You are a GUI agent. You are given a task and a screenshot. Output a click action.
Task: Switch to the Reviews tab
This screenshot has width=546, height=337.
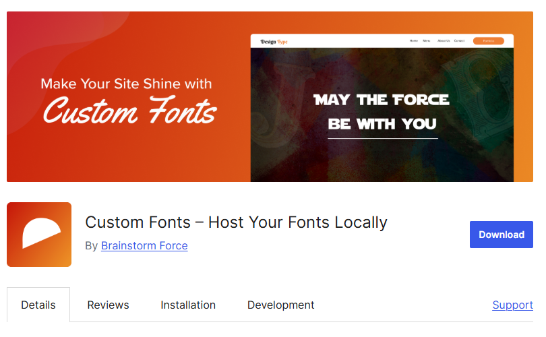pyautogui.click(x=108, y=305)
